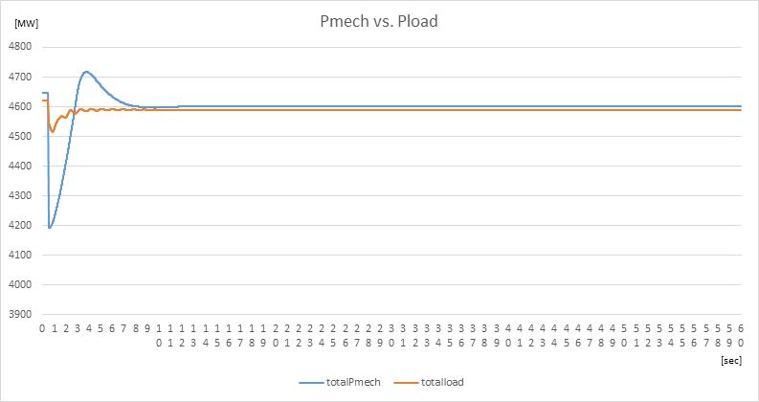Screen dimensions: 759x402
Task: Click the 4100 gridline label
Action: (20, 255)
